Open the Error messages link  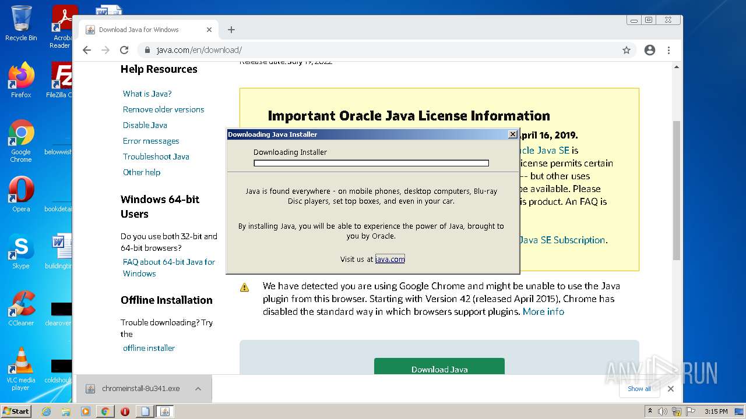click(151, 141)
